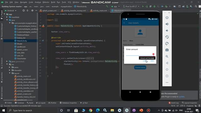Viewport: 201px width, 113px height.
Task: Click the red error icon in the amount field
Action: pyautogui.click(x=153, y=54)
